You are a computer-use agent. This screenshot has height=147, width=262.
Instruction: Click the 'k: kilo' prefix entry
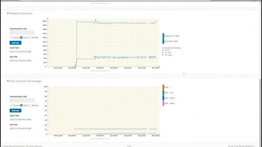tap(167, 50)
